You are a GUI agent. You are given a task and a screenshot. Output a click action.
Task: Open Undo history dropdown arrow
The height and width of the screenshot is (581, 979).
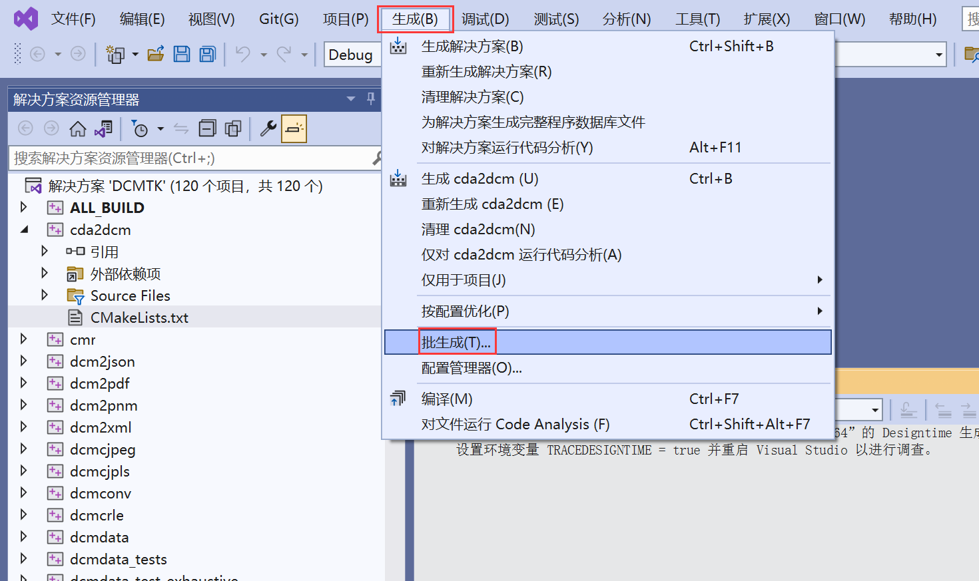pos(264,55)
